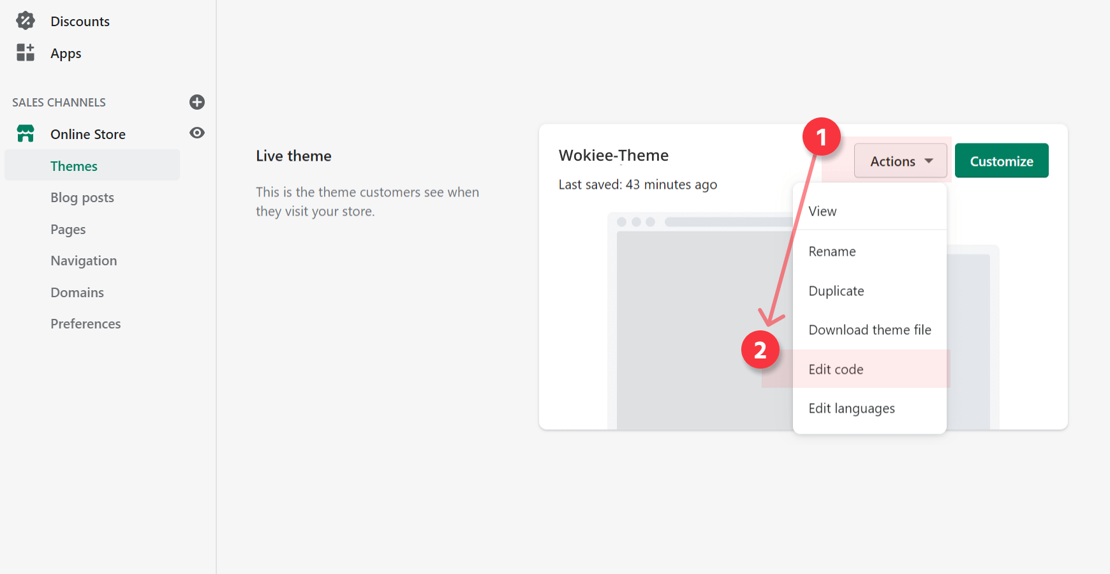Viewport: 1110px width, 574px height.
Task: Choose View from Actions menu
Action: click(x=870, y=211)
